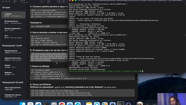Click the "git push sourcecraft master develop" line

click(49, 58)
